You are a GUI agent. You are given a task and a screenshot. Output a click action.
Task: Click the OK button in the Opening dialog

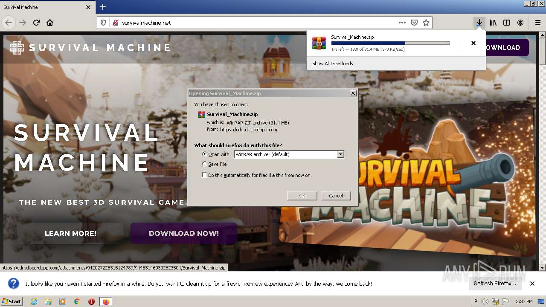(302, 196)
